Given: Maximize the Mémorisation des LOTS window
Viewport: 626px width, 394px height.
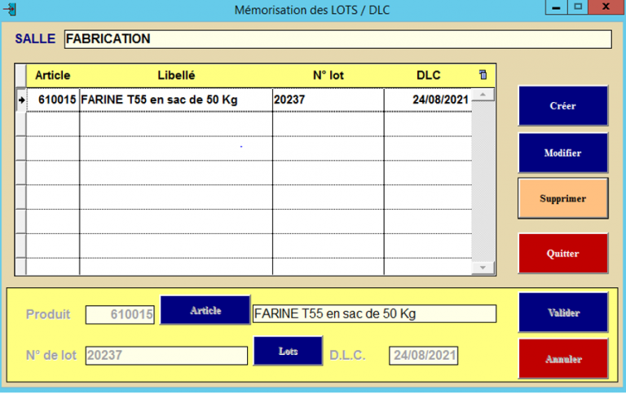Looking at the screenshot, I should (x=578, y=7).
